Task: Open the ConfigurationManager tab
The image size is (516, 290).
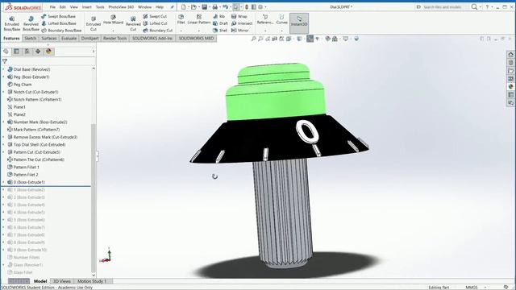Action: tap(27, 52)
